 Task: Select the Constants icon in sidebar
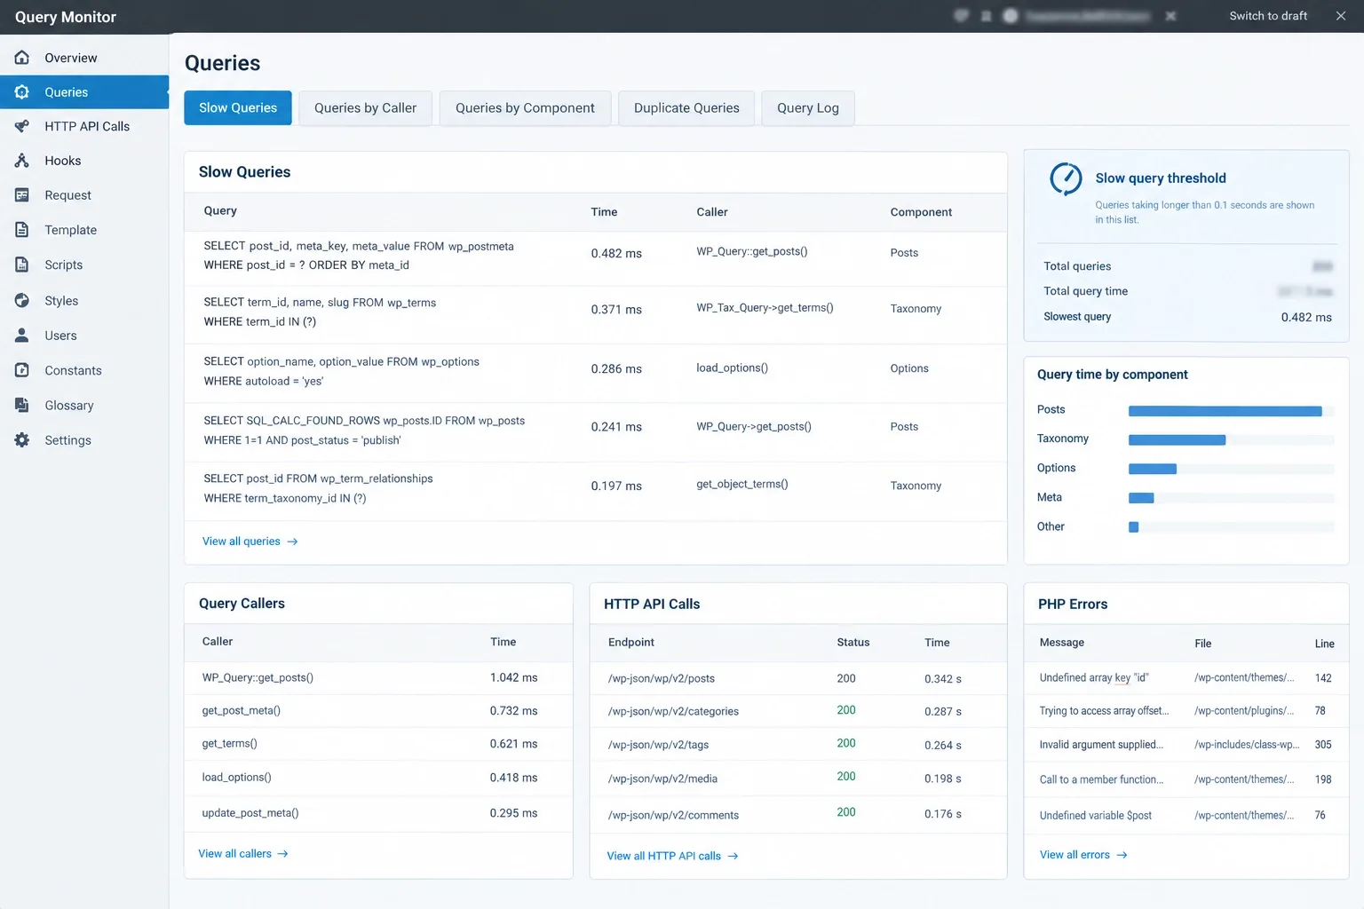(22, 370)
